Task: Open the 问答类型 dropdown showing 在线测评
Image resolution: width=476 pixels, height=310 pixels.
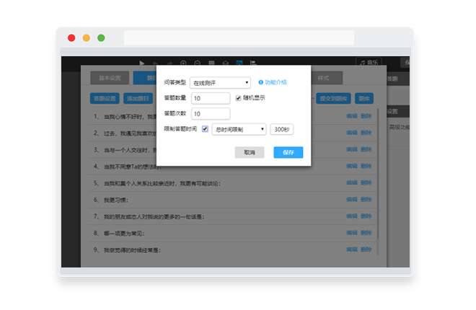Action: pyautogui.click(x=220, y=82)
